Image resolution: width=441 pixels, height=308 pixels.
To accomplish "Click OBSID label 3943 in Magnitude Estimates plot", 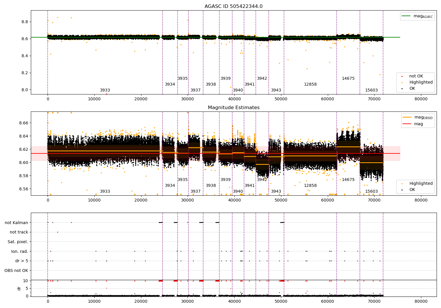I will 276,192.
